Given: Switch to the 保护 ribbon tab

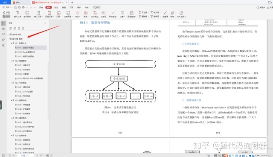Looking at the screenshot, I should pyautogui.click(x=79, y=8).
